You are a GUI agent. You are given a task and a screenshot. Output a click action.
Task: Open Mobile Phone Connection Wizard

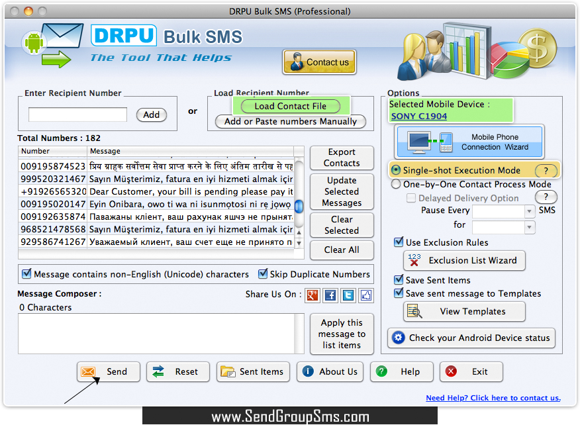pyautogui.click(x=469, y=142)
